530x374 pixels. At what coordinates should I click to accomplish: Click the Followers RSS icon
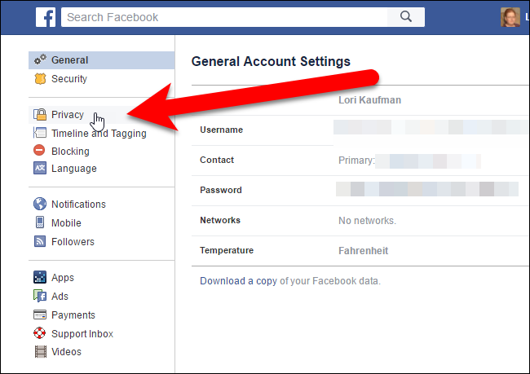39,242
